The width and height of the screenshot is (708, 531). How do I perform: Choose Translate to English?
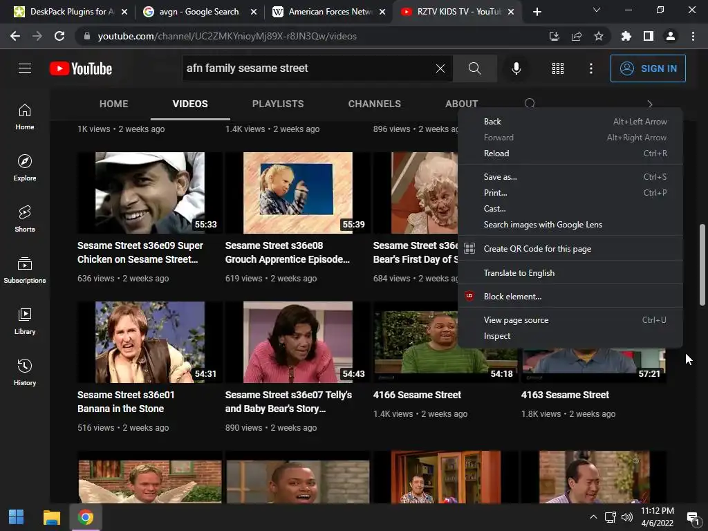(x=570, y=272)
